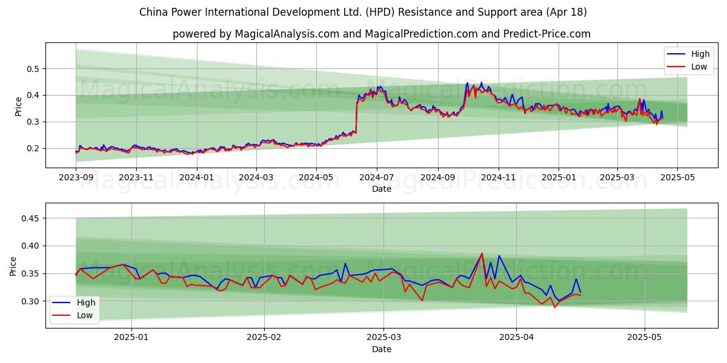
Task: Click the 2023-09 tick label
Action: pyautogui.click(x=76, y=177)
